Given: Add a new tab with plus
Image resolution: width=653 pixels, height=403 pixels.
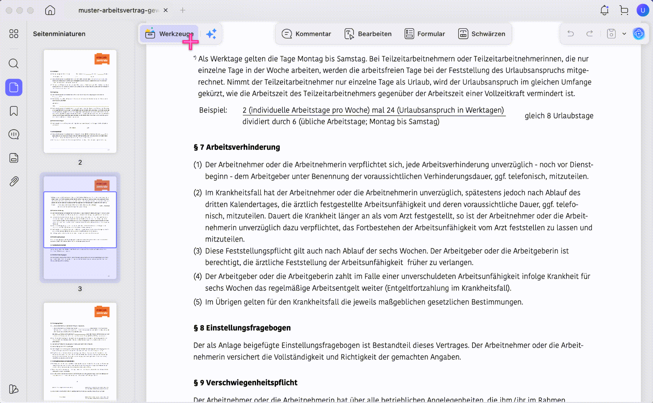Looking at the screenshot, I should pos(183,10).
